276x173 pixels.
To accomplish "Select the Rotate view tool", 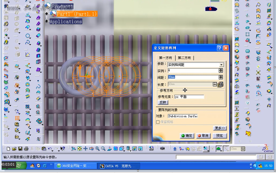I will pos(91,149).
